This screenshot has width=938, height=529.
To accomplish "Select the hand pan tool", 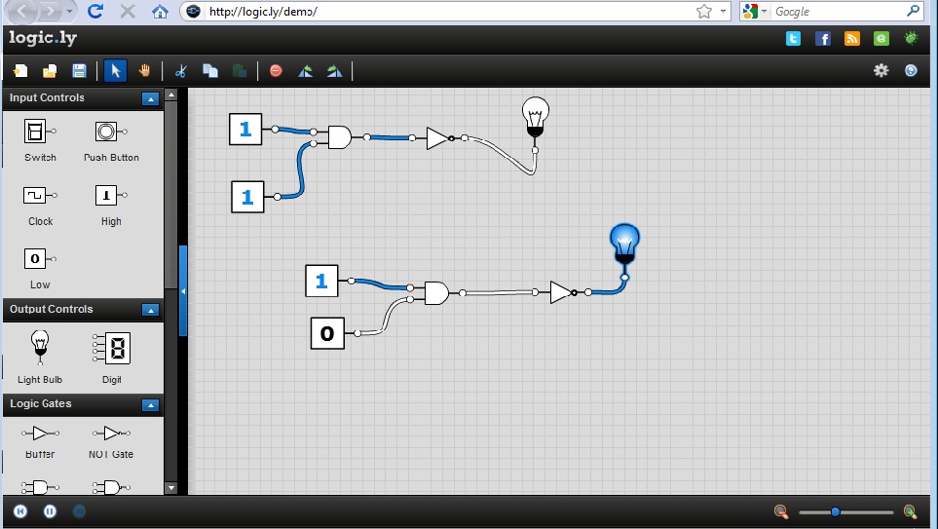I will 144,70.
